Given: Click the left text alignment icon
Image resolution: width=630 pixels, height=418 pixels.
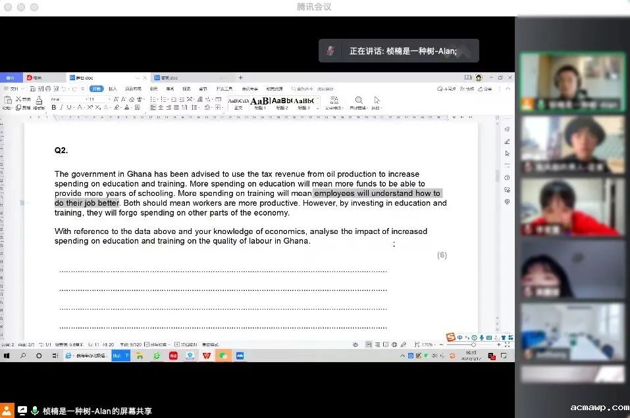Looking at the screenshot, I should [x=153, y=108].
